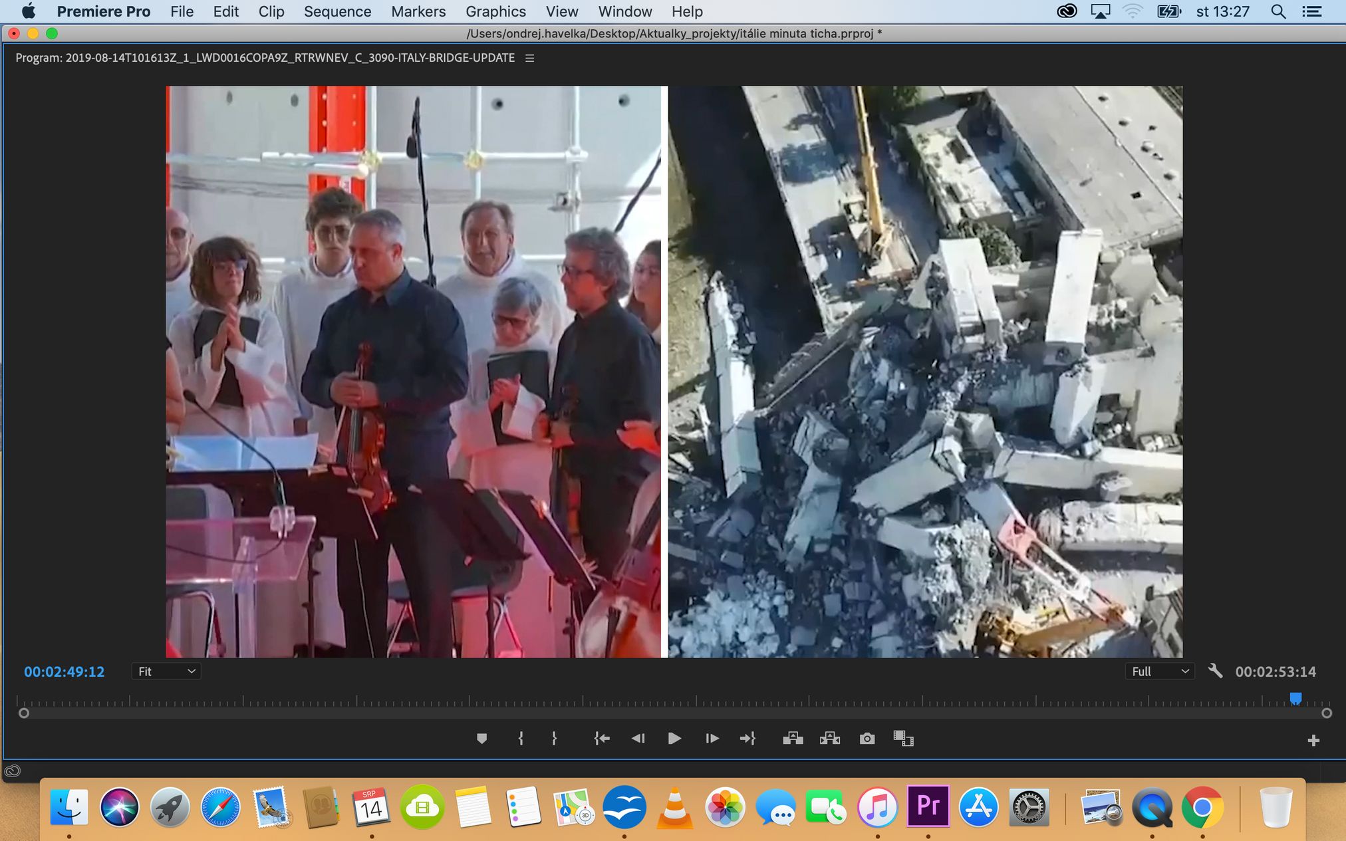Click the program monitor video frame

pos(674,372)
